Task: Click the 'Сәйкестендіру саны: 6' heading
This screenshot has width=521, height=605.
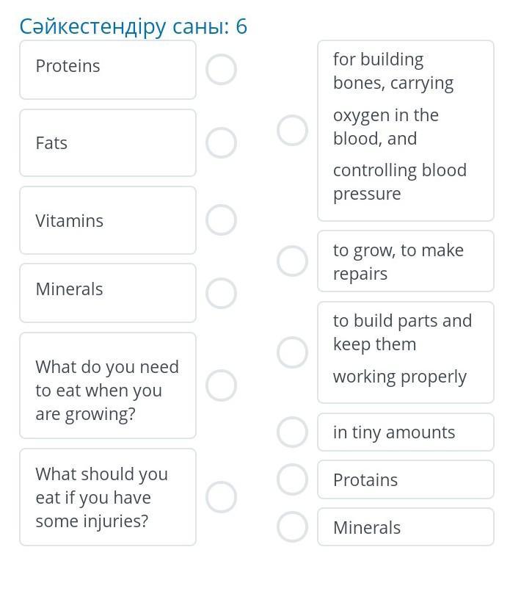Action: pos(134,27)
